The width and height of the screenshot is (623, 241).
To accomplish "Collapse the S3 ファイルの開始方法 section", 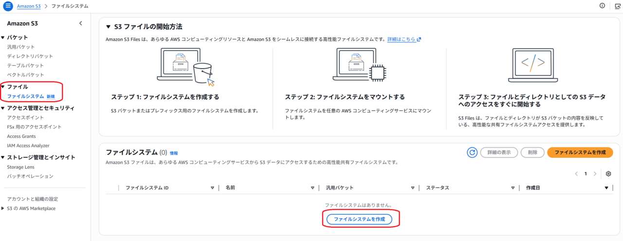I will [x=109, y=27].
